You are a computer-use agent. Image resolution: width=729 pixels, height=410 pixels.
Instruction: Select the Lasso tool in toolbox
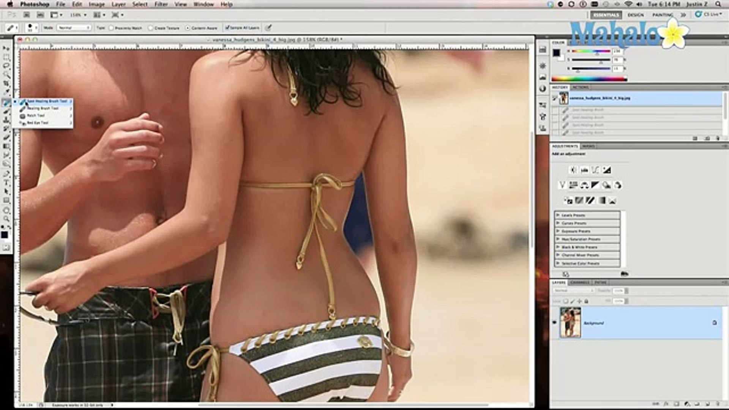6,66
